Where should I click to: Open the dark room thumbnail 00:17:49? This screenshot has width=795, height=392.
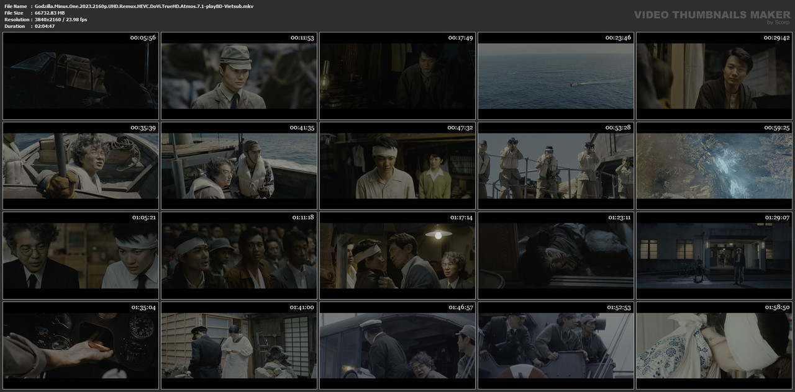(x=397, y=76)
